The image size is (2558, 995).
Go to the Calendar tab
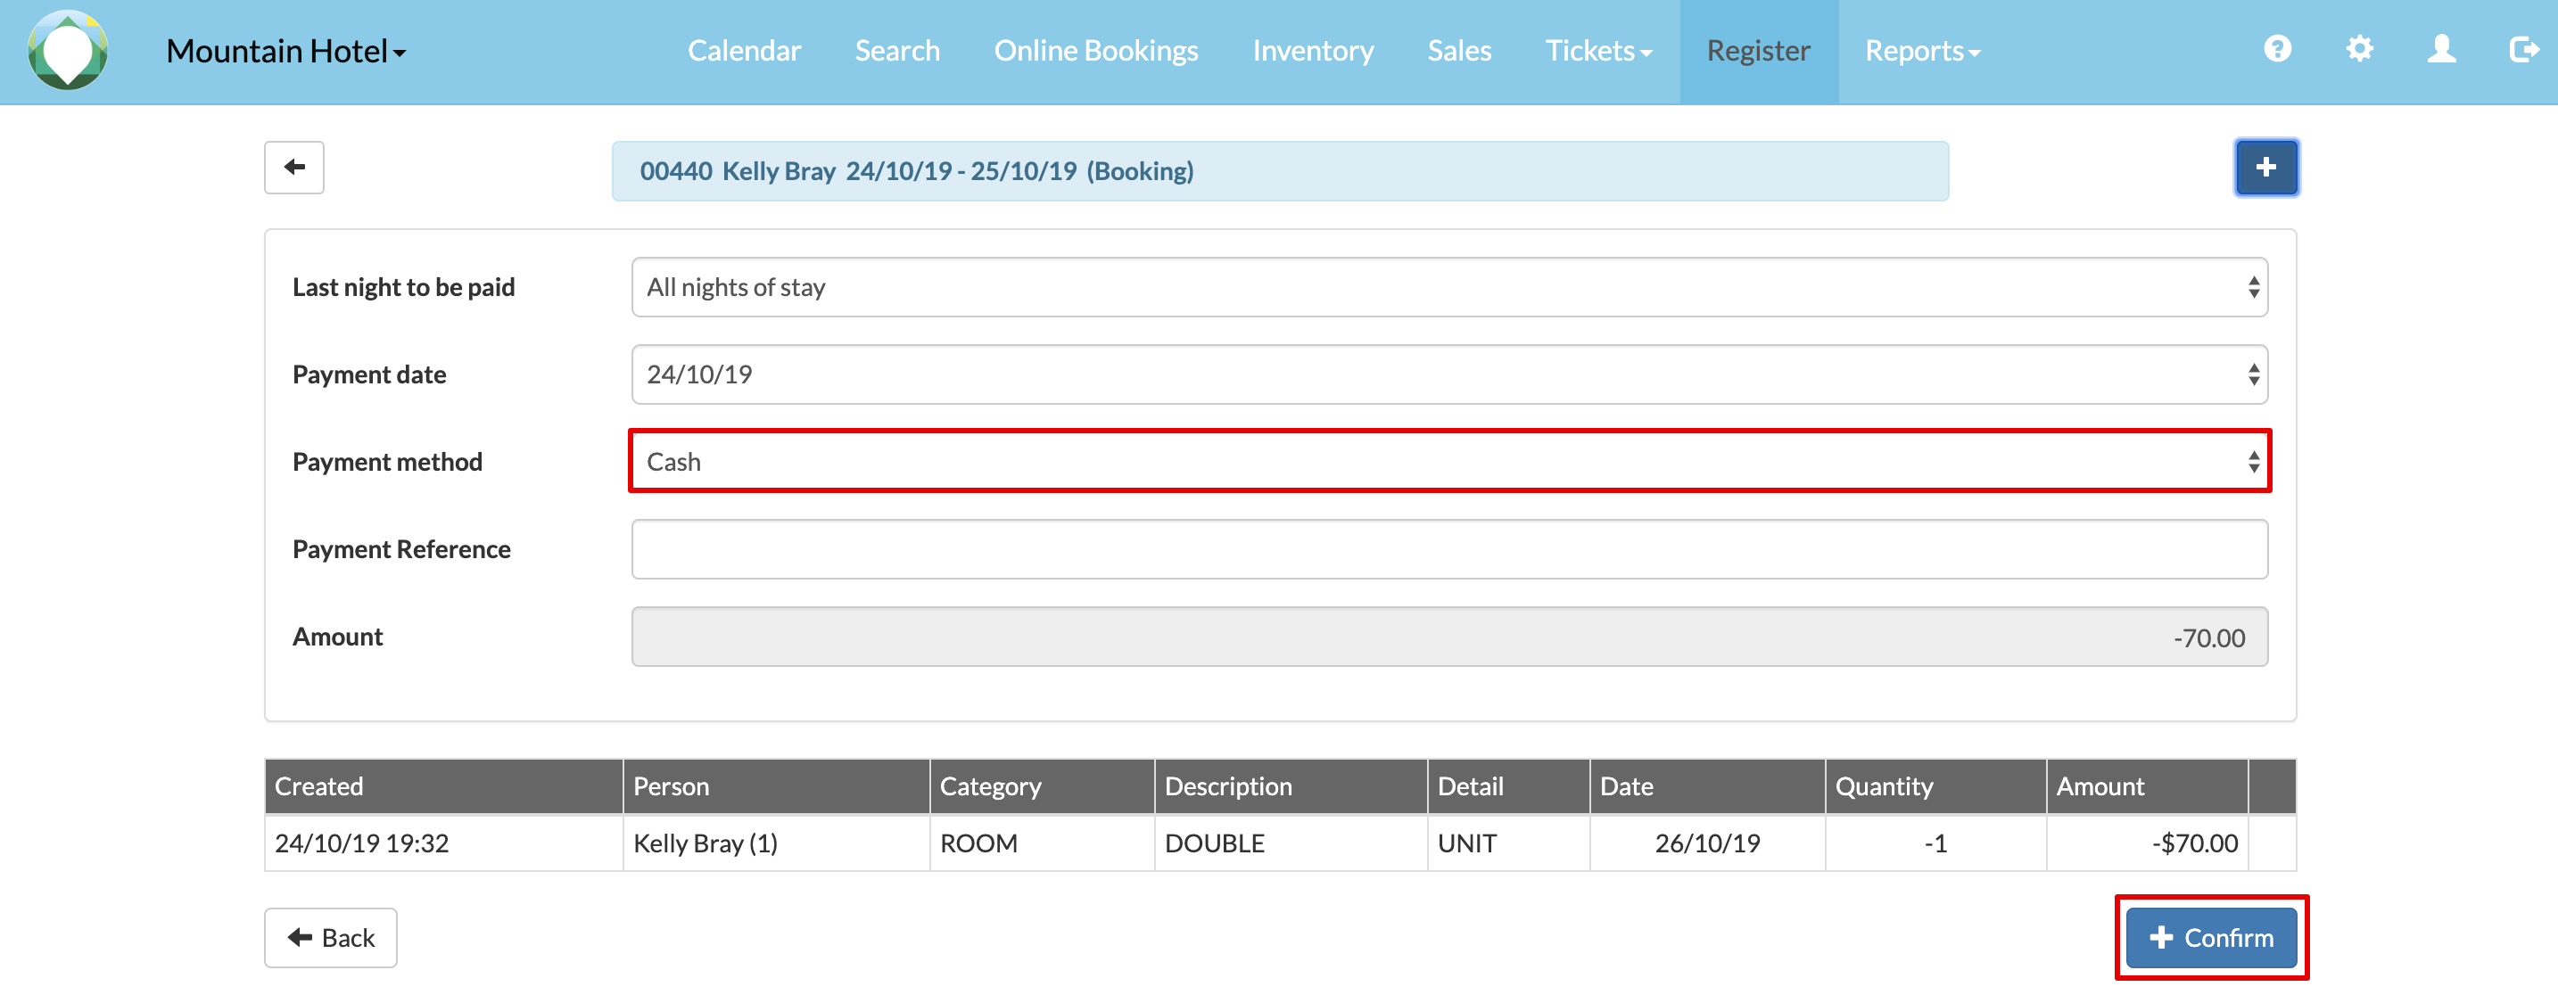coord(744,51)
